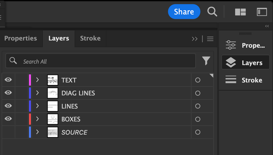The height and width of the screenshot is (155, 273).
Task: Hide the TEXT layer with eye icon
Action: pyautogui.click(x=8, y=80)
